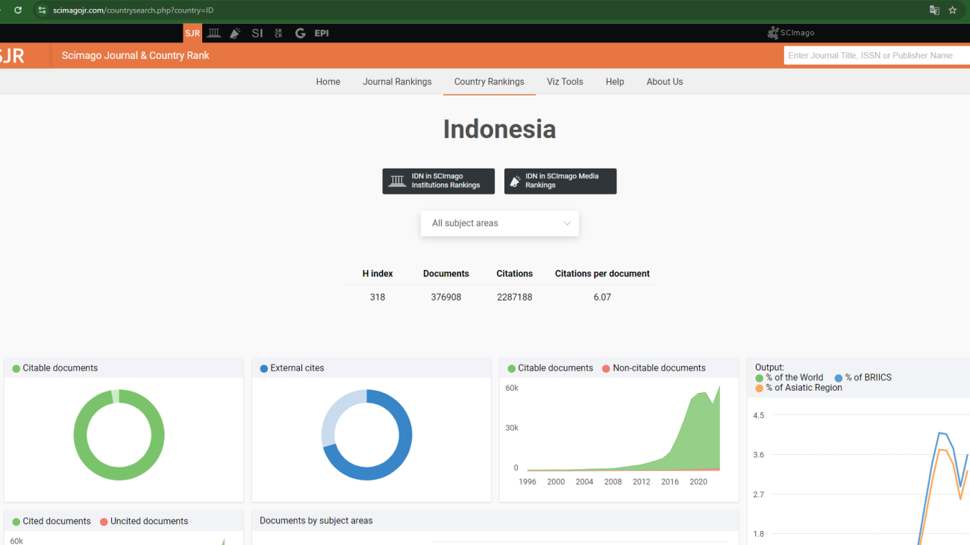Bookmark this page with the star icon
This screenshot has height=545, width=970.
(953, 10)
